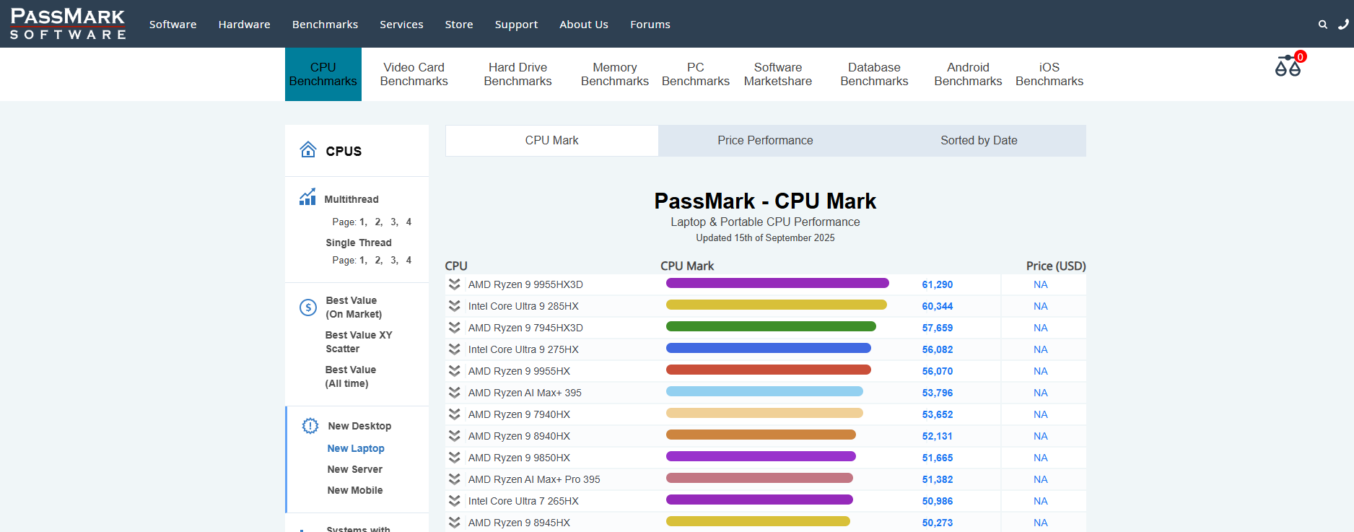
Task: Switch to Sorted by Date tab
Action: tap(979, 141)
